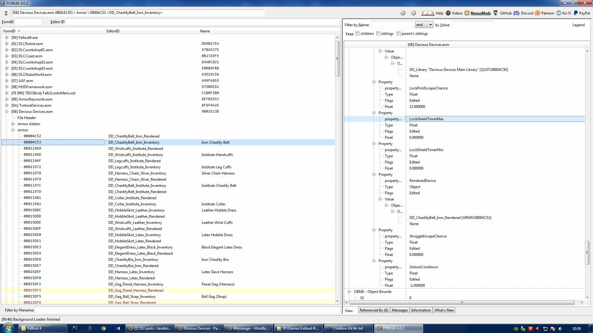Viewport: 593px width, 333px height.
Task: Open the command prompt taskbar icon
Action: pos(75,328)
